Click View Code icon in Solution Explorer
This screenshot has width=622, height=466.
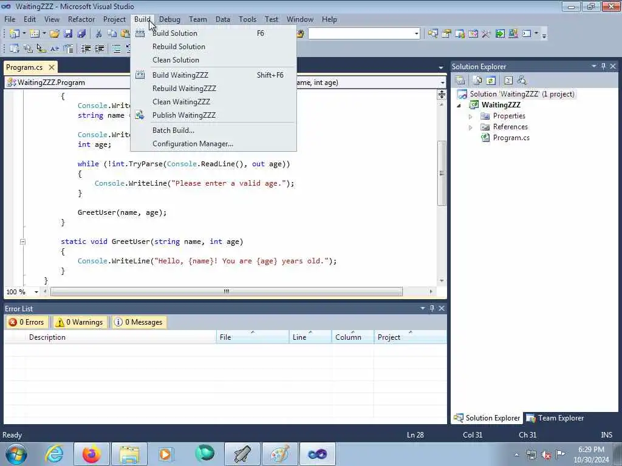pos(508,81)
